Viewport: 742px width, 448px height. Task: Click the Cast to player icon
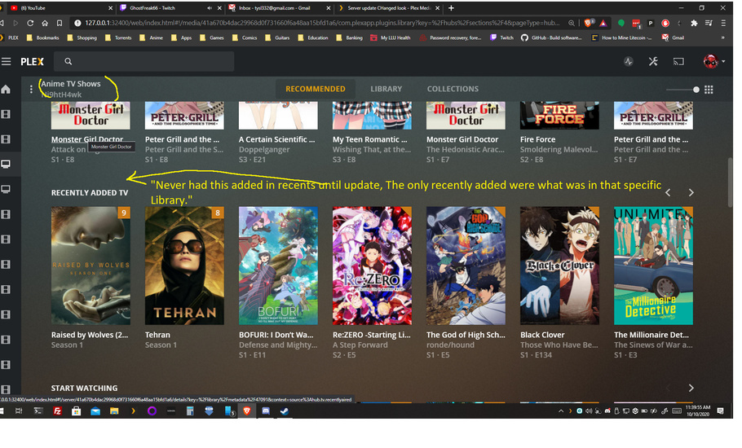coord(678,61)
